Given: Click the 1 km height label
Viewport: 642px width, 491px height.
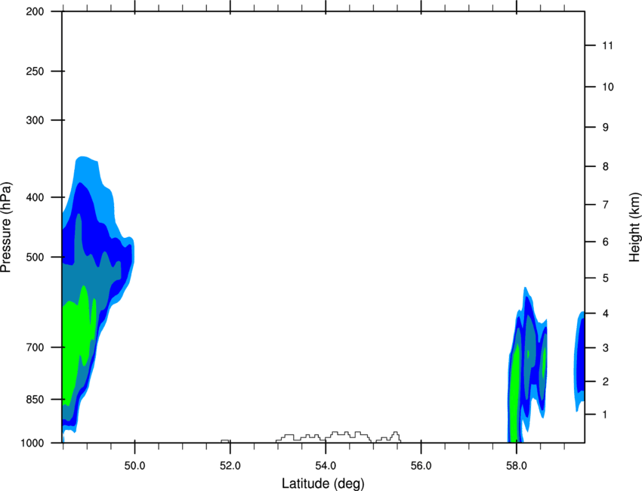Looking at the screenshot, I should click(606, 415).
